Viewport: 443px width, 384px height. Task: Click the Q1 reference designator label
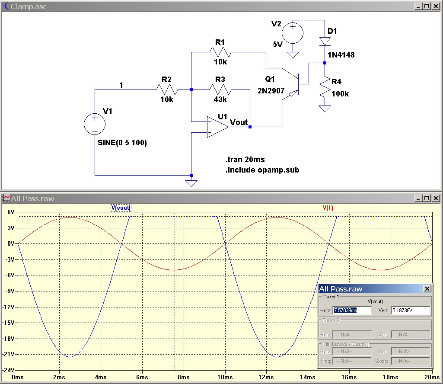tap(270, 79)
